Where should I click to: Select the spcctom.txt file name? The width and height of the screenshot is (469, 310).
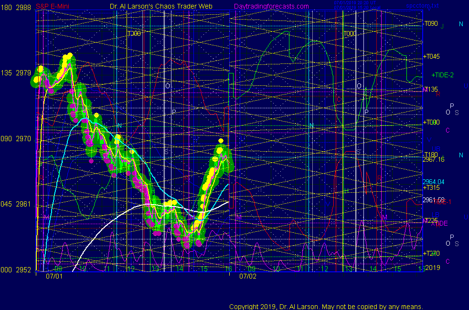(x=423, y=6)
